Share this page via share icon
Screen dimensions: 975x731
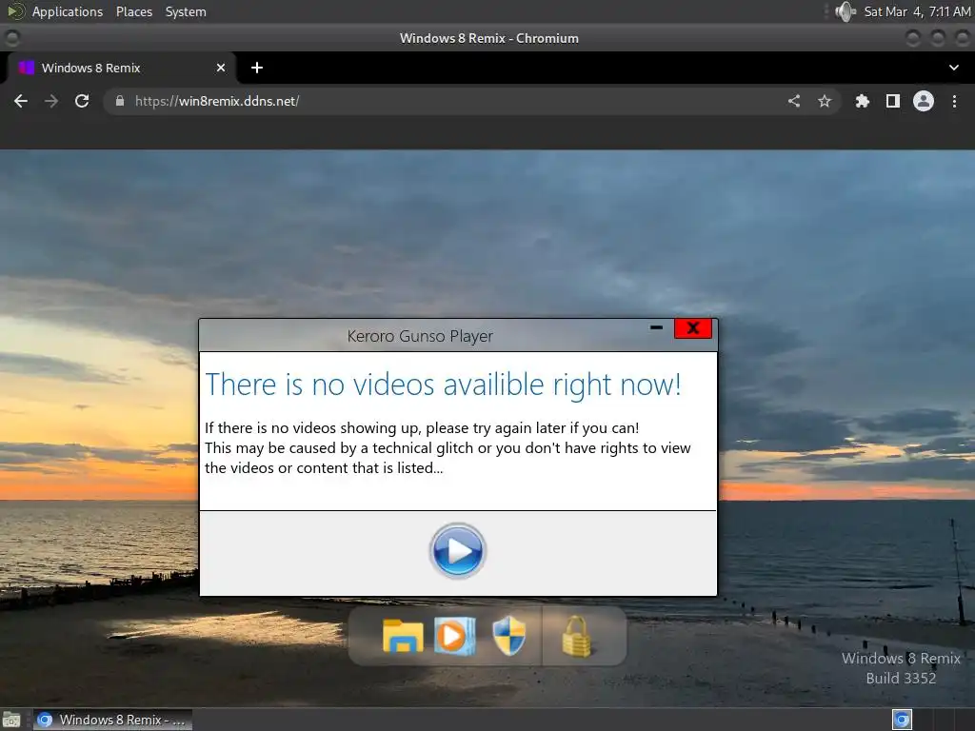click(x=794, y=101)
